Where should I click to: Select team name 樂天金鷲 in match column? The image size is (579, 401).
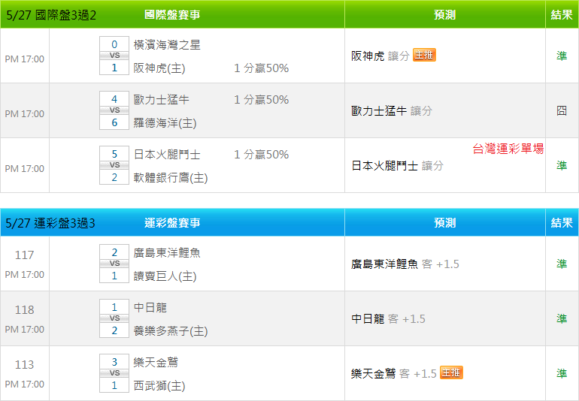pos(156,362)
